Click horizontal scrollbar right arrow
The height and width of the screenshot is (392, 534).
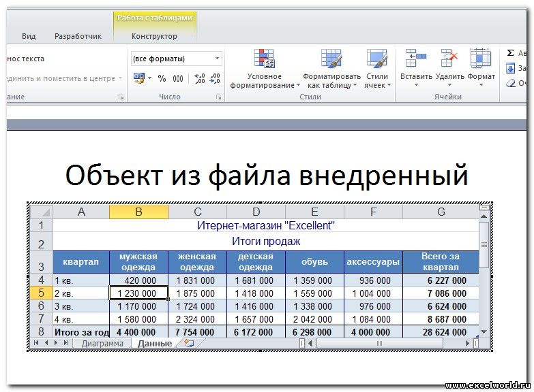[x=468, y=344]
